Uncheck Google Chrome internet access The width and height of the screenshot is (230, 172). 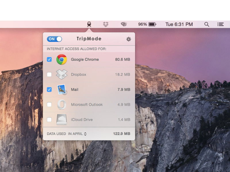(x=49, y=59)
